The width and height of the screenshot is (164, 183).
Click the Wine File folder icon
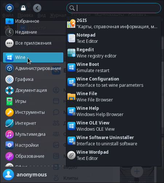click(71, 97)
